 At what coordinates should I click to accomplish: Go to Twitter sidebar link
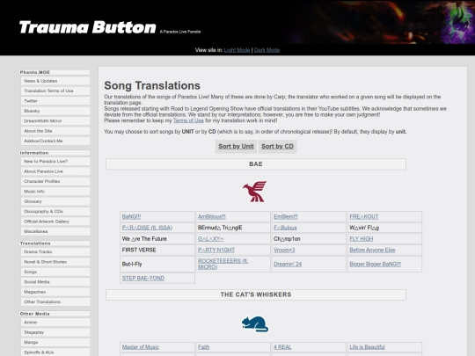tap(55, 101)
